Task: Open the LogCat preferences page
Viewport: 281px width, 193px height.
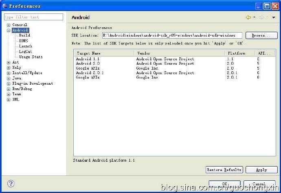Action: (25, 51)
